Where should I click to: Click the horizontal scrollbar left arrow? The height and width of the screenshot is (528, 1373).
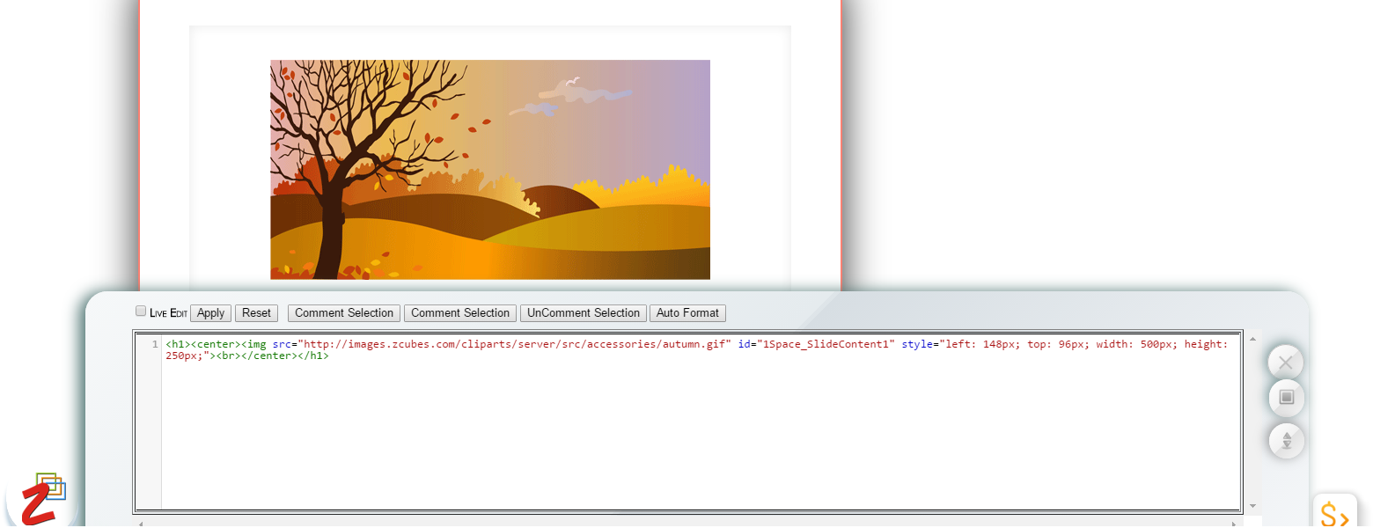[x=139, y=523]
